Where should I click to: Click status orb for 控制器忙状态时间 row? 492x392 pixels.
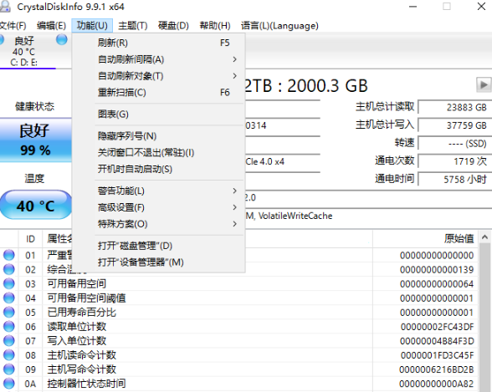[x=8, y=384]
